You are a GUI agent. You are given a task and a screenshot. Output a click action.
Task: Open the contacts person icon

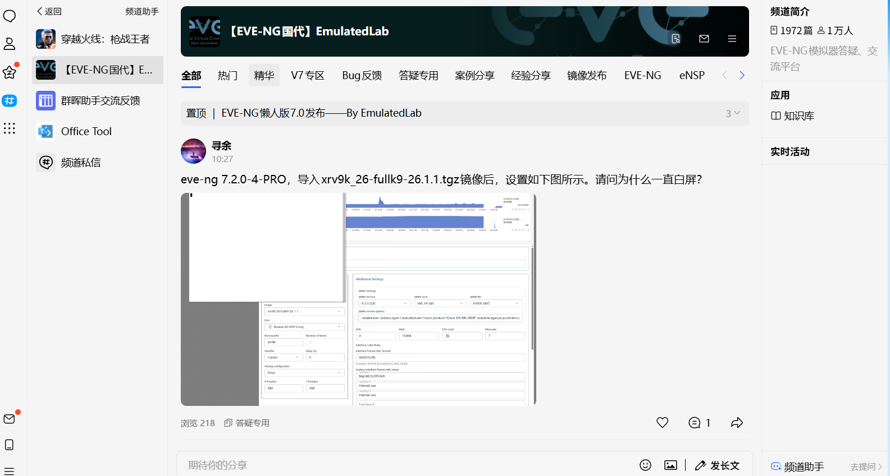tap(10, 44)
